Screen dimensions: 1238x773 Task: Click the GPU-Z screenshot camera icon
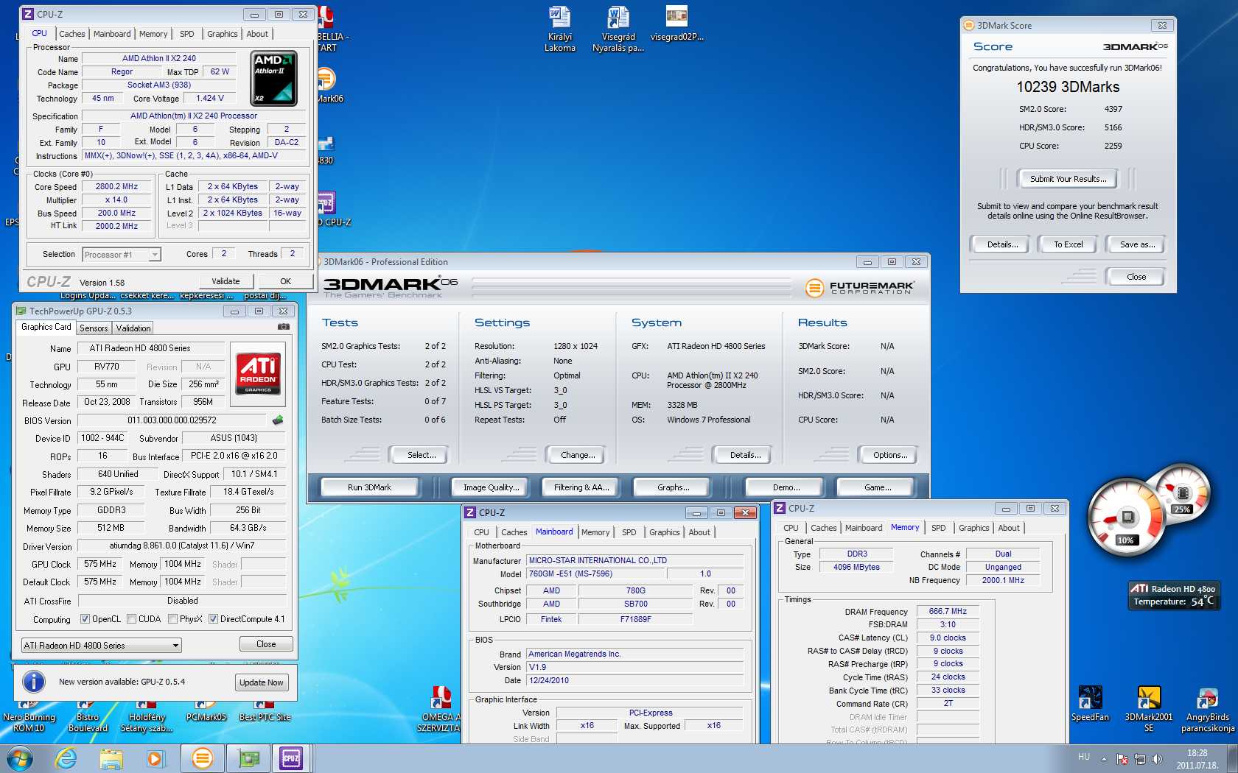(x=283, y=327)
